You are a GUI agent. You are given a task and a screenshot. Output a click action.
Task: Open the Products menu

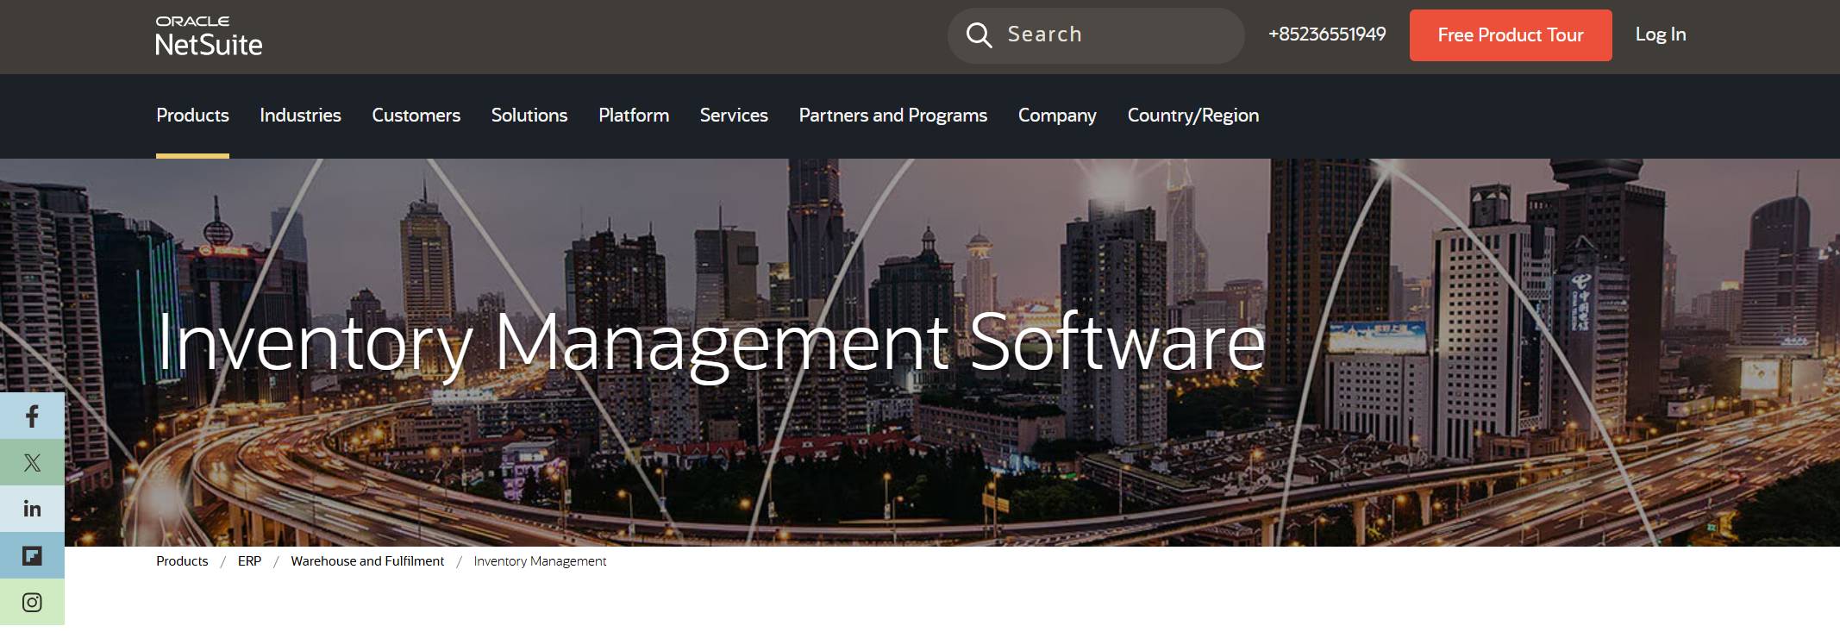pos(192,116)
